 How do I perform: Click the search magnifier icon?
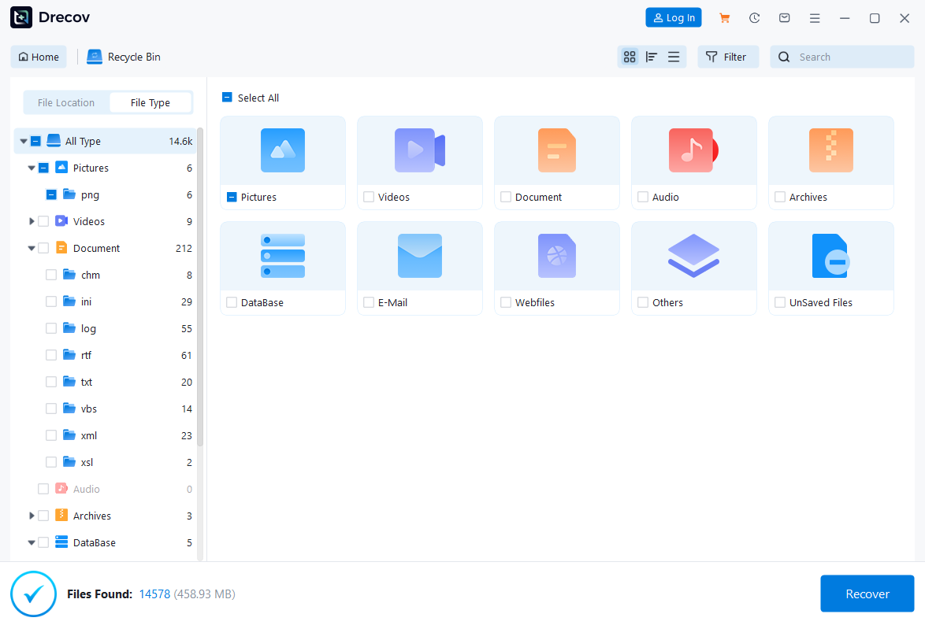tap(783, 57)
